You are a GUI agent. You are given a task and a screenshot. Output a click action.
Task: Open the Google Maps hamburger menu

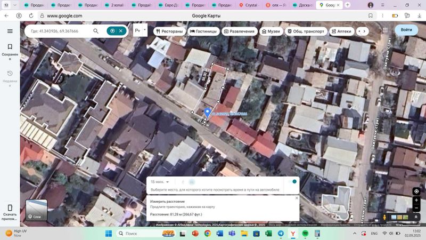point(10,31)
